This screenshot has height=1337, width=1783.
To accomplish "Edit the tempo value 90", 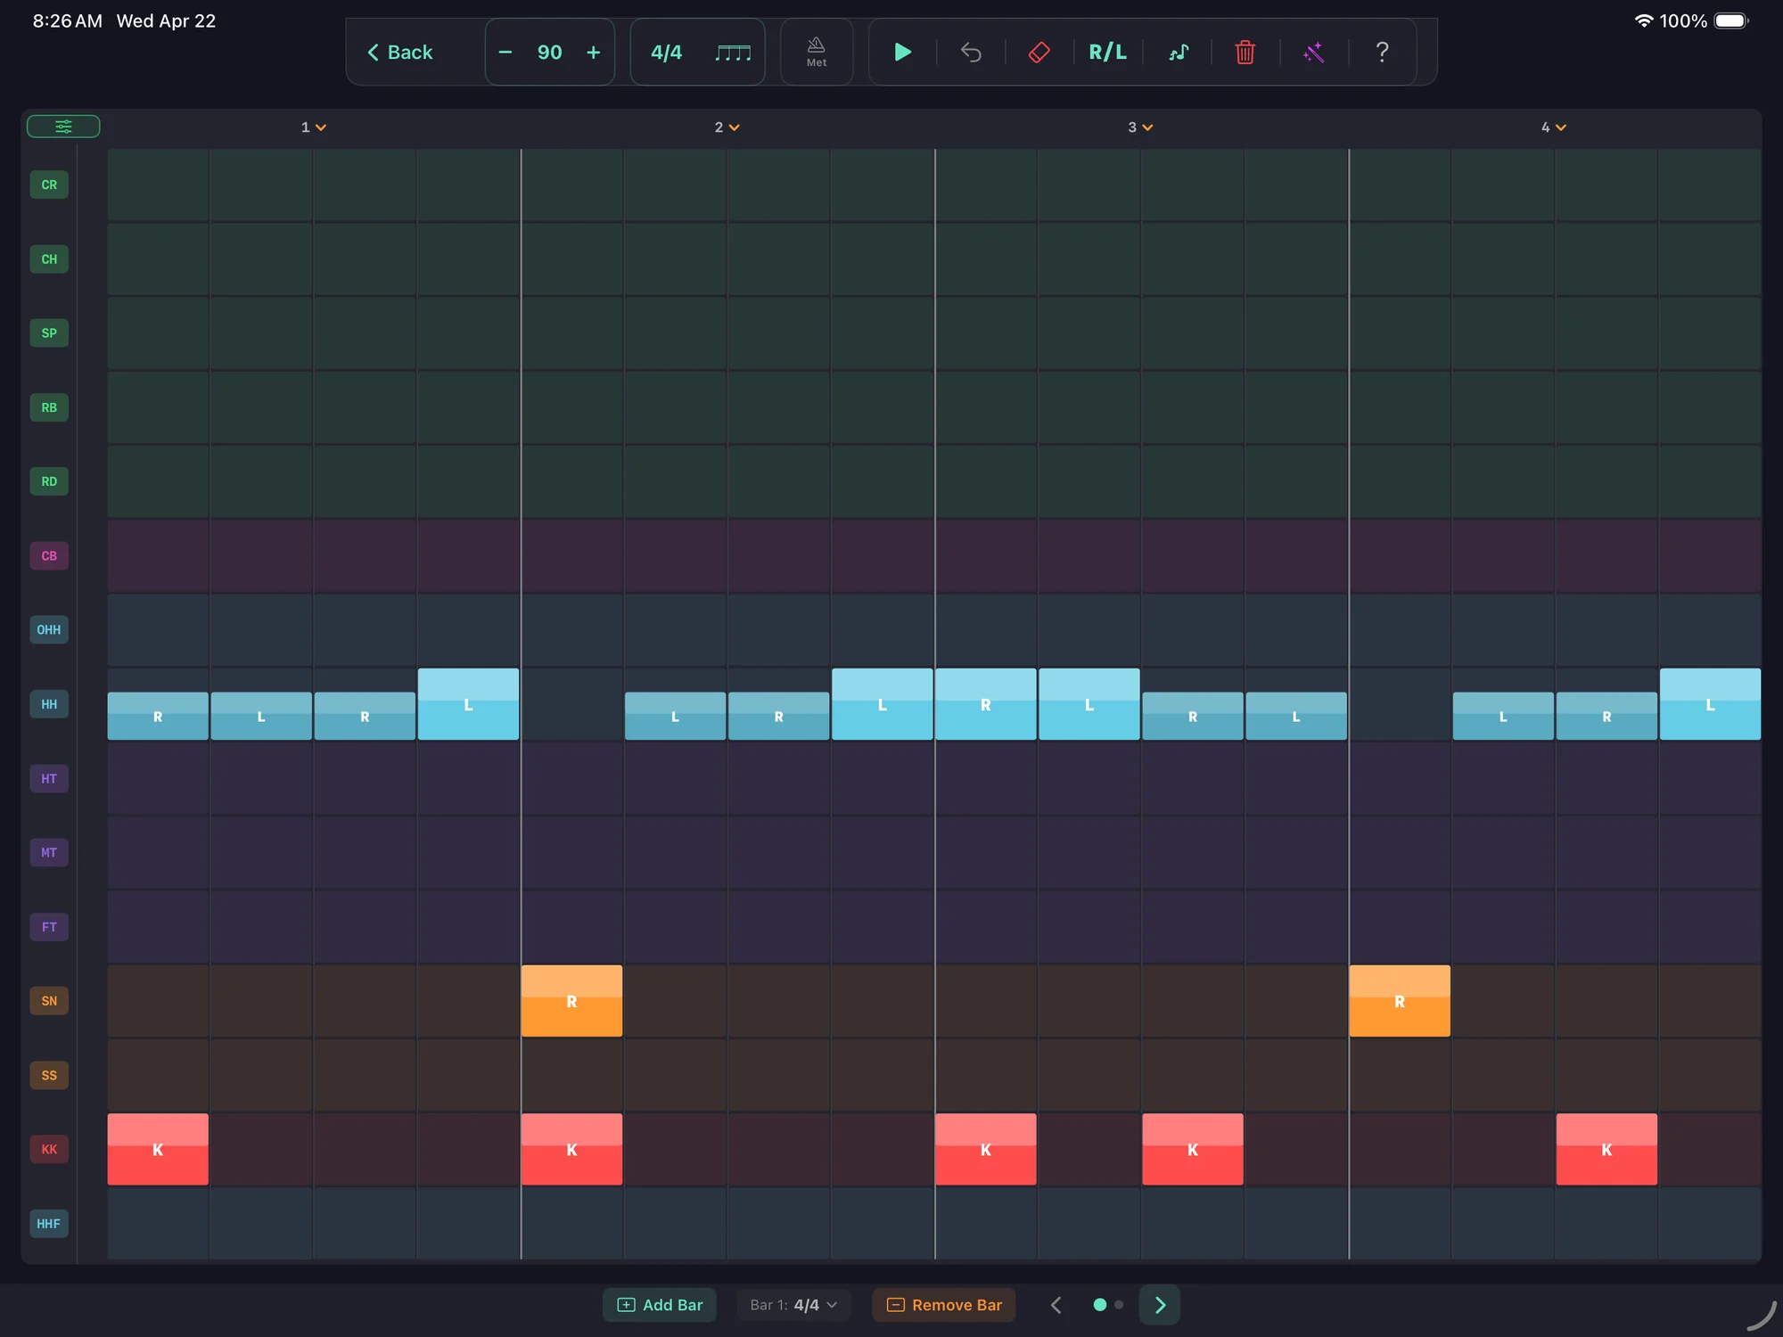I will [x=549, y=53].
